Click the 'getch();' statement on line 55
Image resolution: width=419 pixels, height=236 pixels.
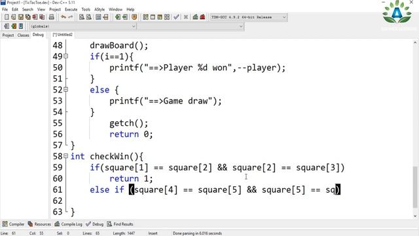(x=128, y=123)
